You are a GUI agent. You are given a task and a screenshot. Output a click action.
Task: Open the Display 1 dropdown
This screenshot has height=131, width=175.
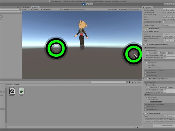38,9
